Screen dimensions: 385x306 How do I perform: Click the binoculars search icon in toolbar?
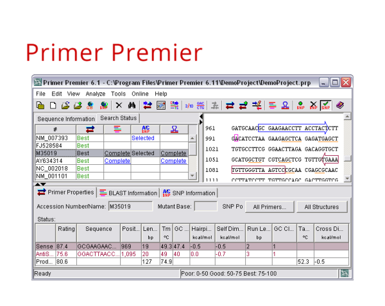coord(132,105)
